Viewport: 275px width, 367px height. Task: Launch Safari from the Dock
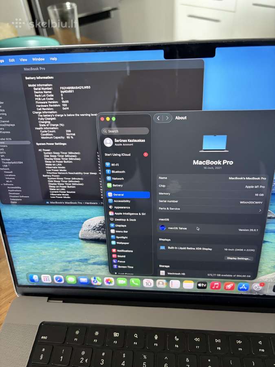click(x=58, y=279)
